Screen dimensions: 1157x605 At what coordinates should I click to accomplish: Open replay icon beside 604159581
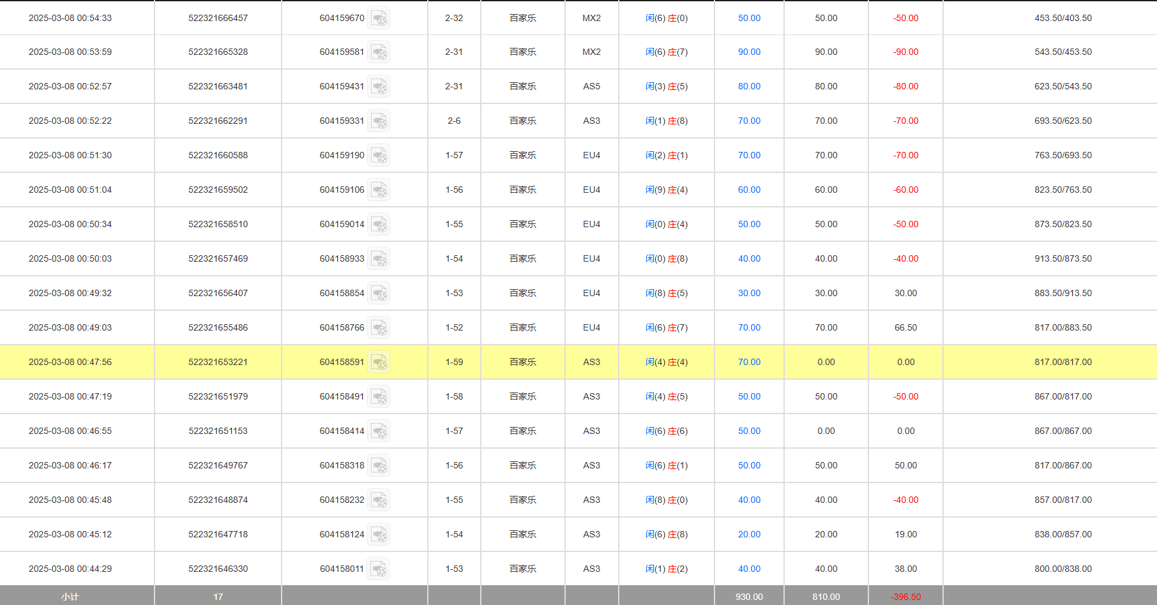tap(379, 52)
